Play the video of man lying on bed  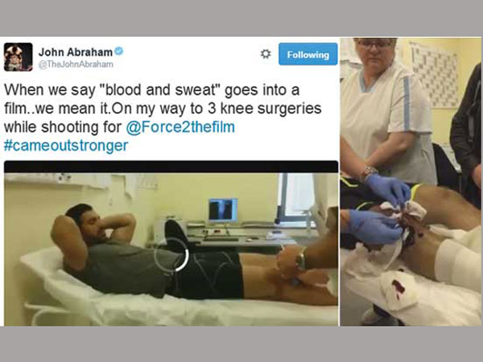171,249
